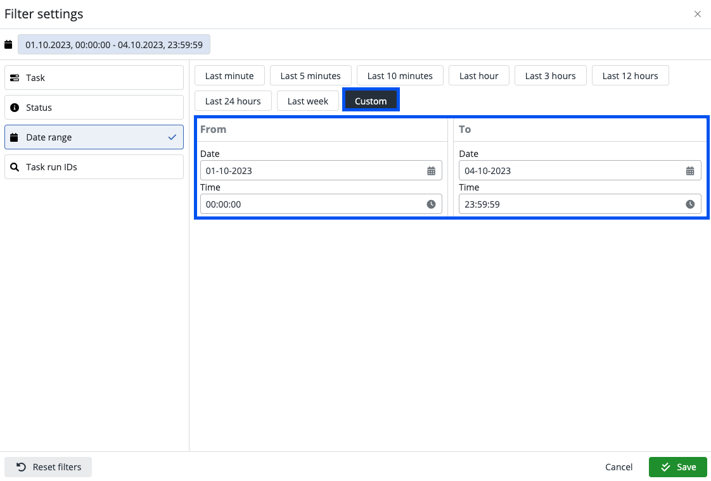The height and width of the screenshot is (481, 711).
Task: Select the Status filter category
Action: point(94,108)
